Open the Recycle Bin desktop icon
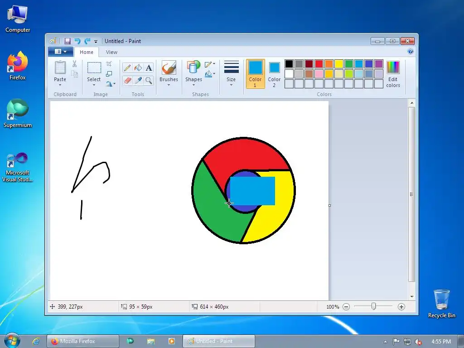Image resolution: width=464 pixels, height=348 pixels. (441, 304)
